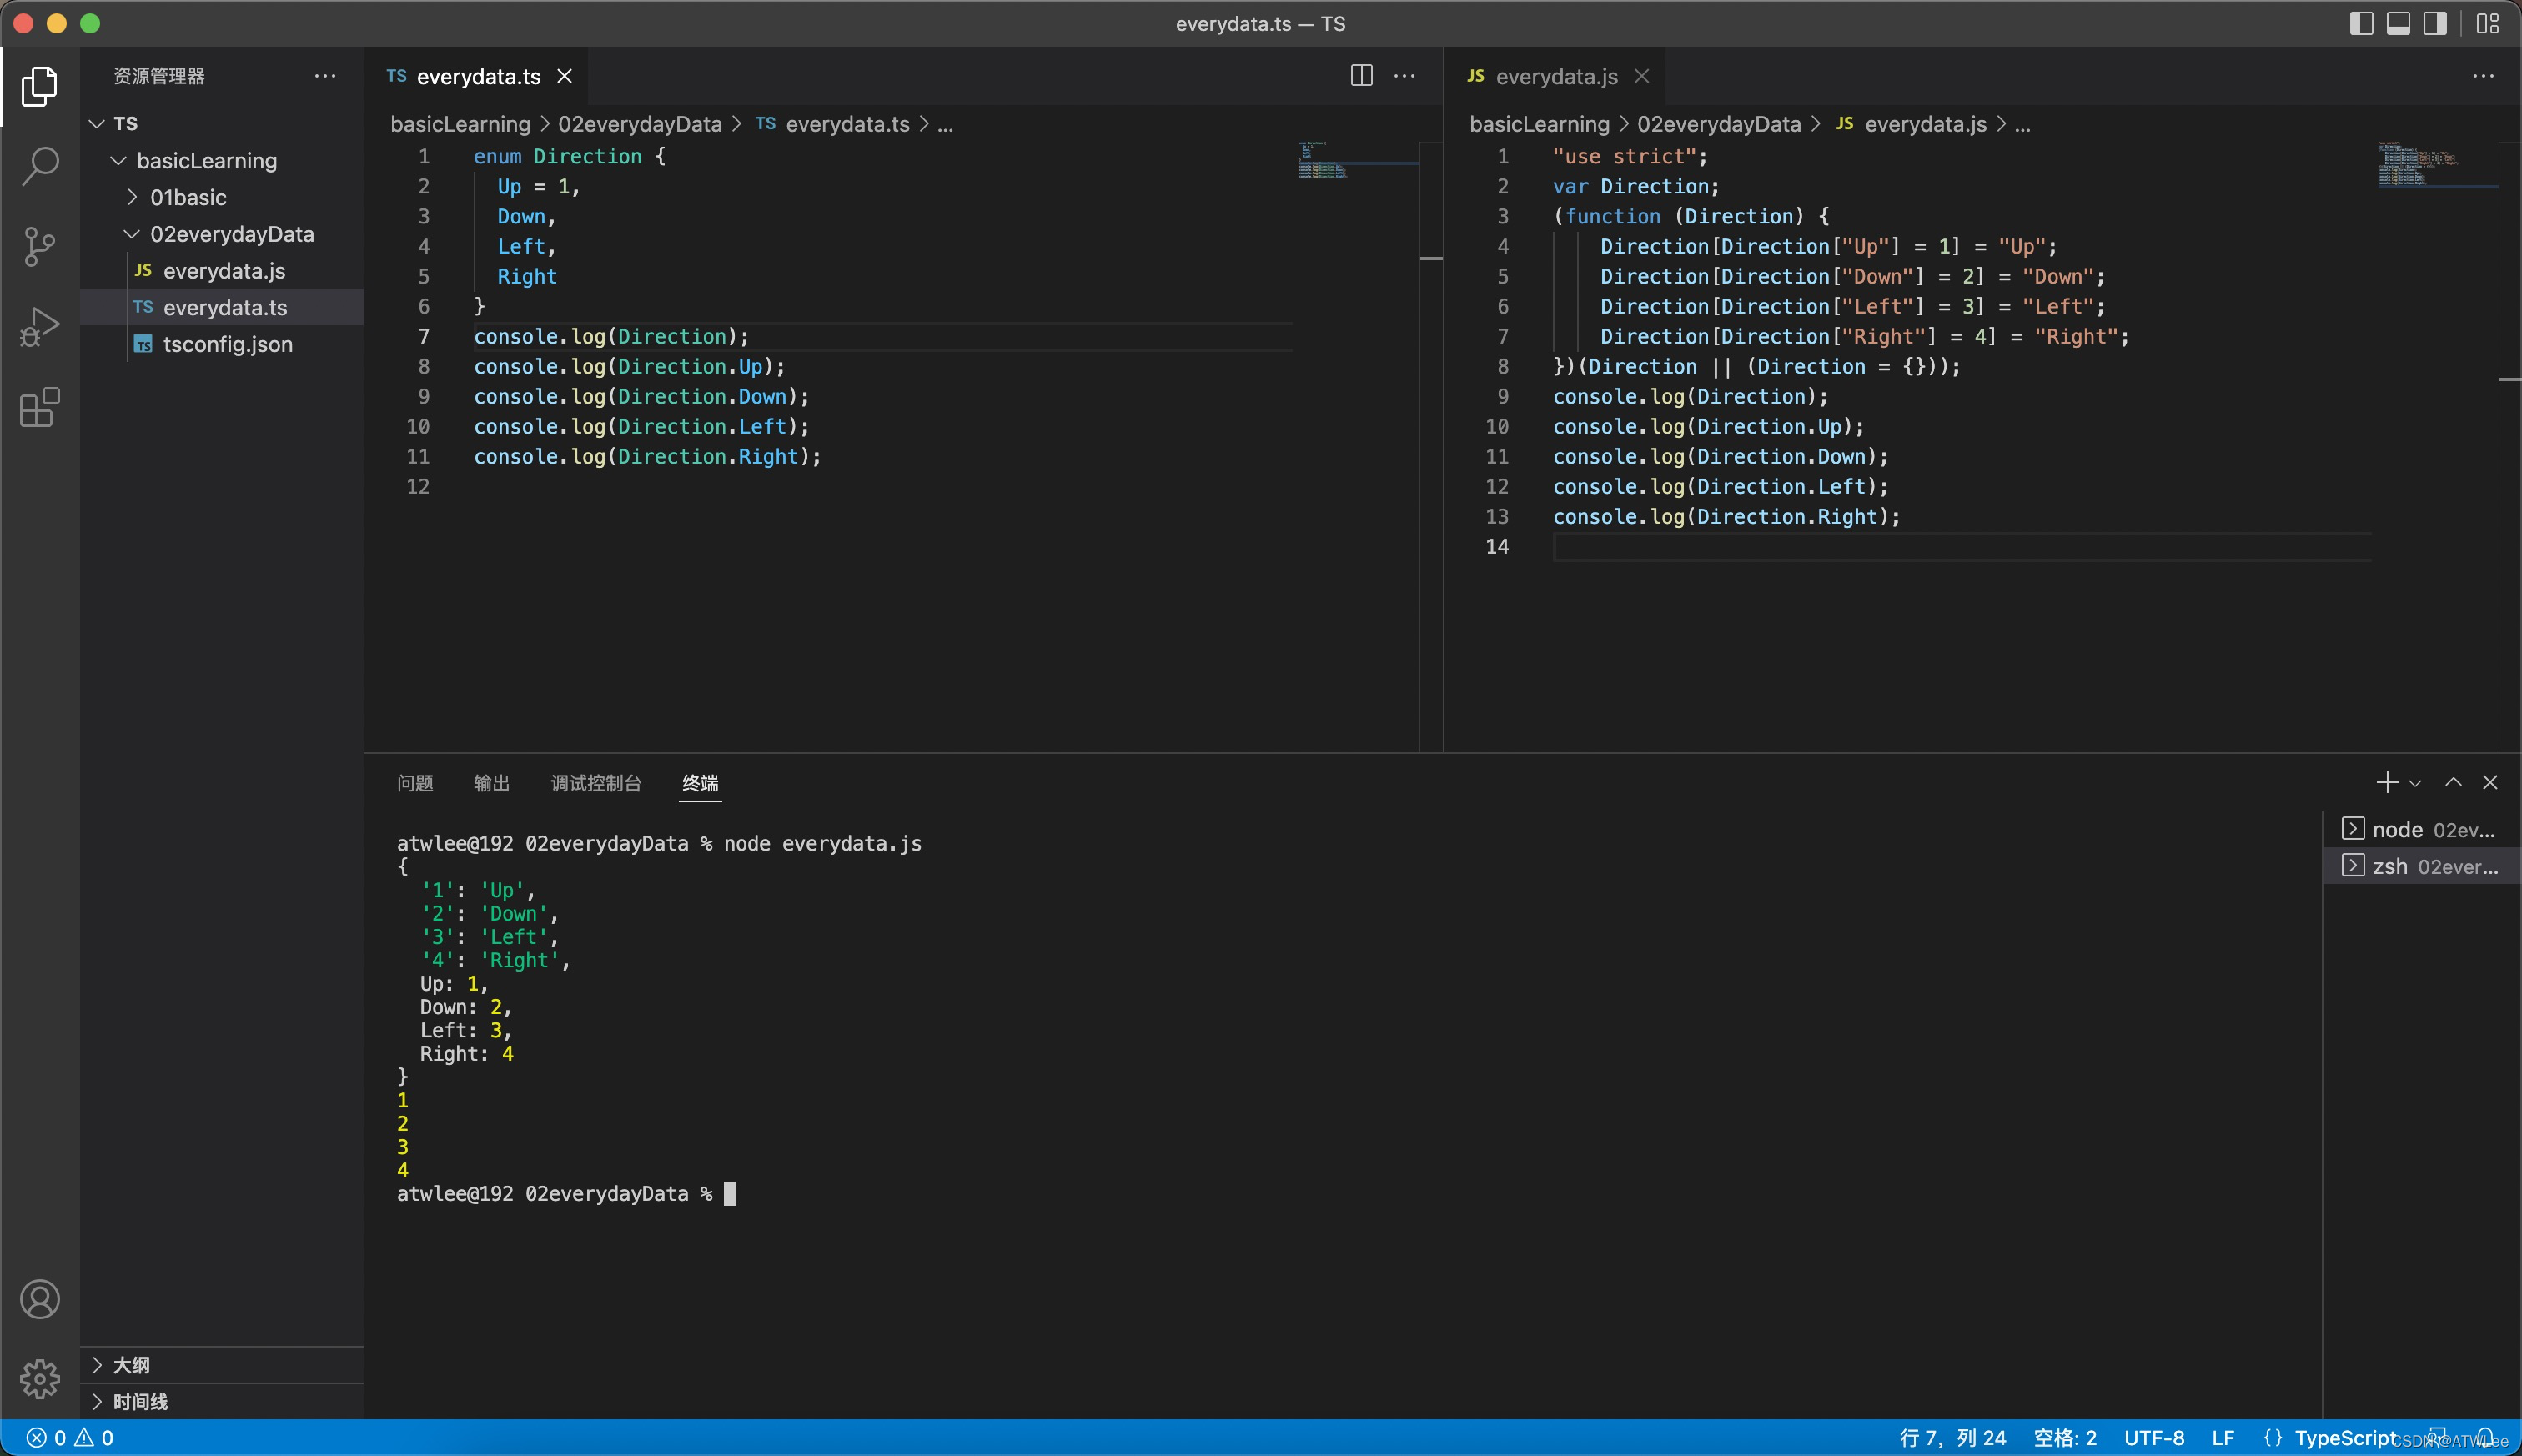Collapse the 02everydayData folder
The height and width of the screenshot is (1456, 2522).
pyautogui.click(x=231, y=234)
